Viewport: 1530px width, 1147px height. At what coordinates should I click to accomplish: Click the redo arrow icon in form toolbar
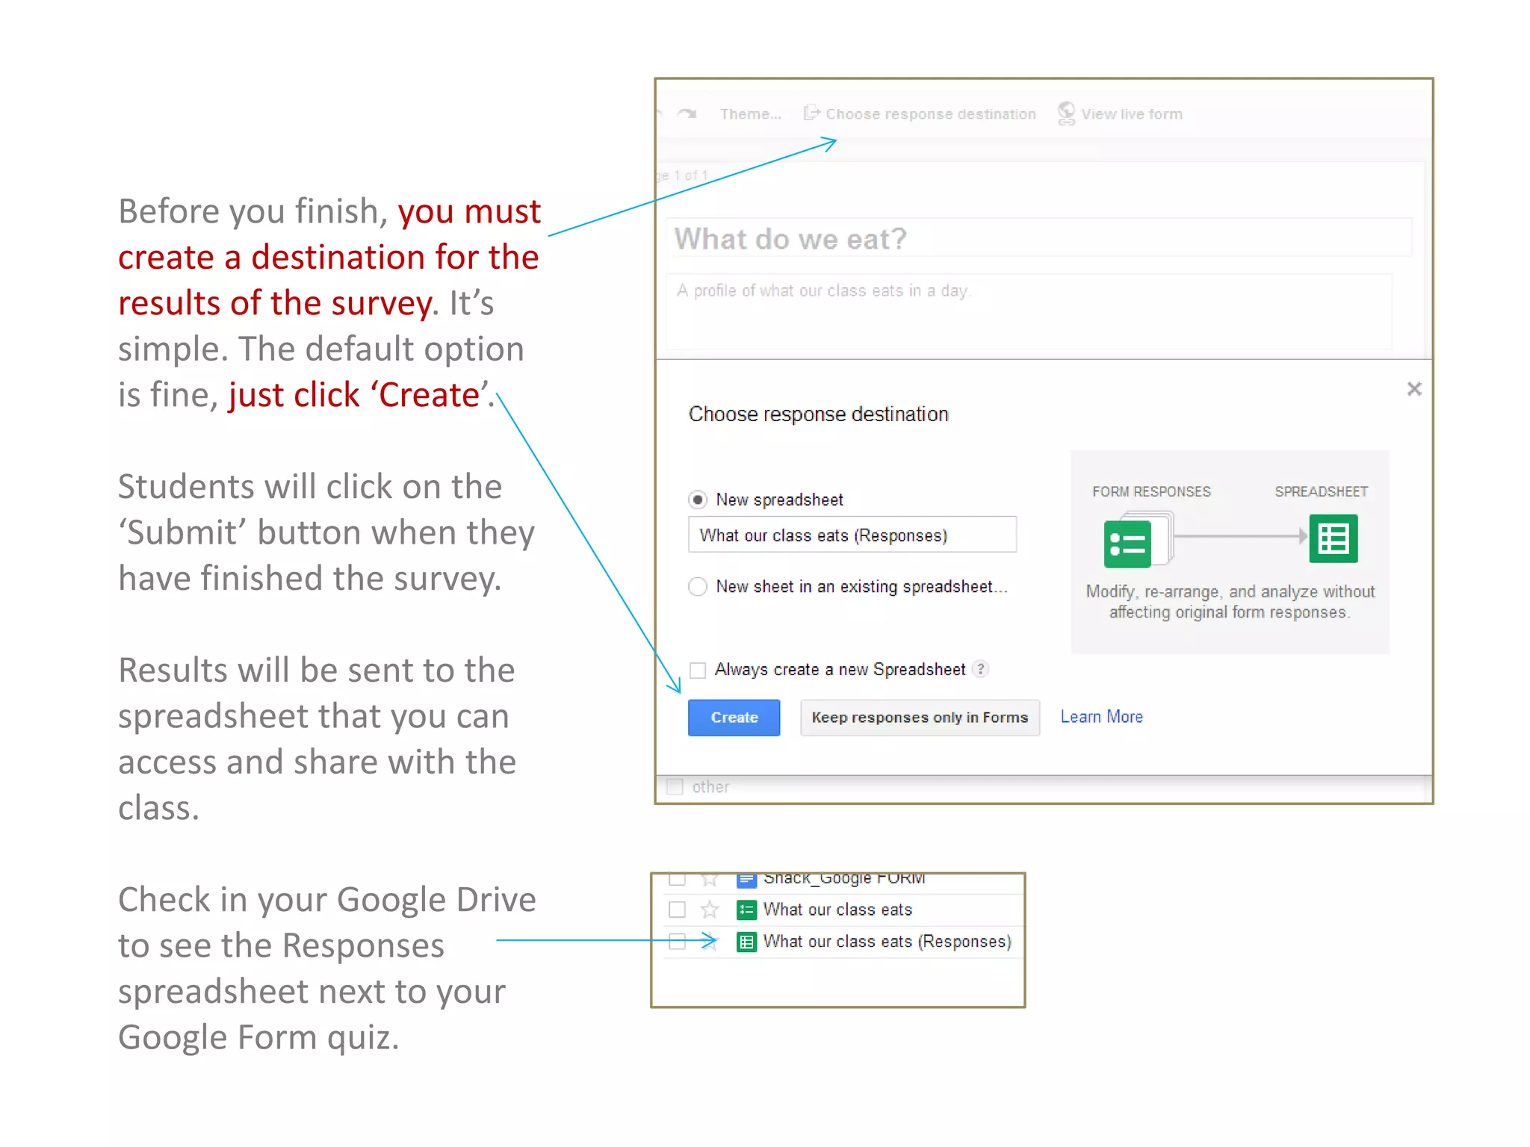pos(687,114)
